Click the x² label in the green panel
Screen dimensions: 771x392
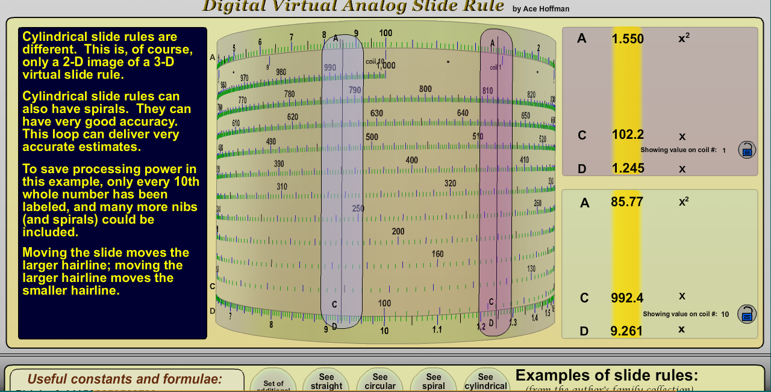tap(684, 201)
